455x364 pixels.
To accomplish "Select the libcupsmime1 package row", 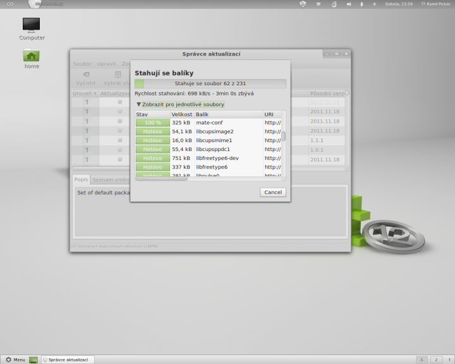I will (x=209, y=140).
